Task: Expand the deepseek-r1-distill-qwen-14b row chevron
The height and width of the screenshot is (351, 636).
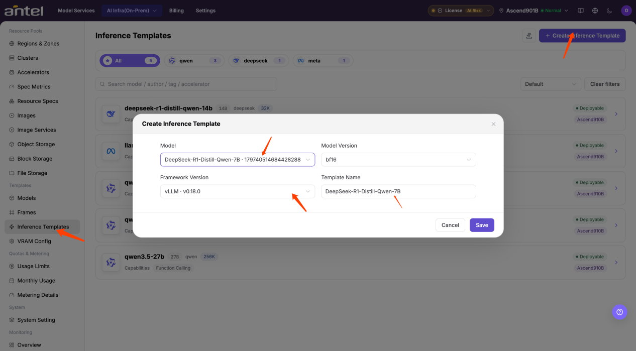Action: pyautogui.click(x=616, y=114)
